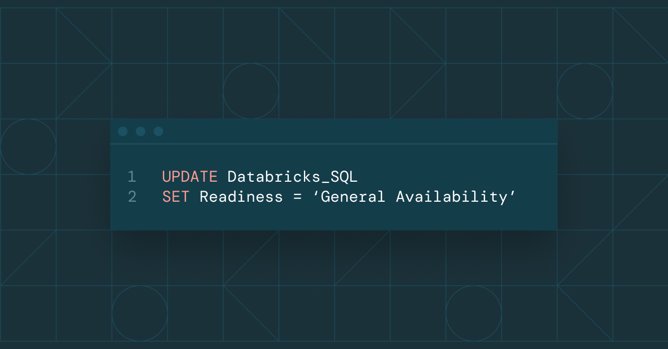Click the circle outline below the window's right side
This screenshot has height=349, width=668.
[473, 313]
